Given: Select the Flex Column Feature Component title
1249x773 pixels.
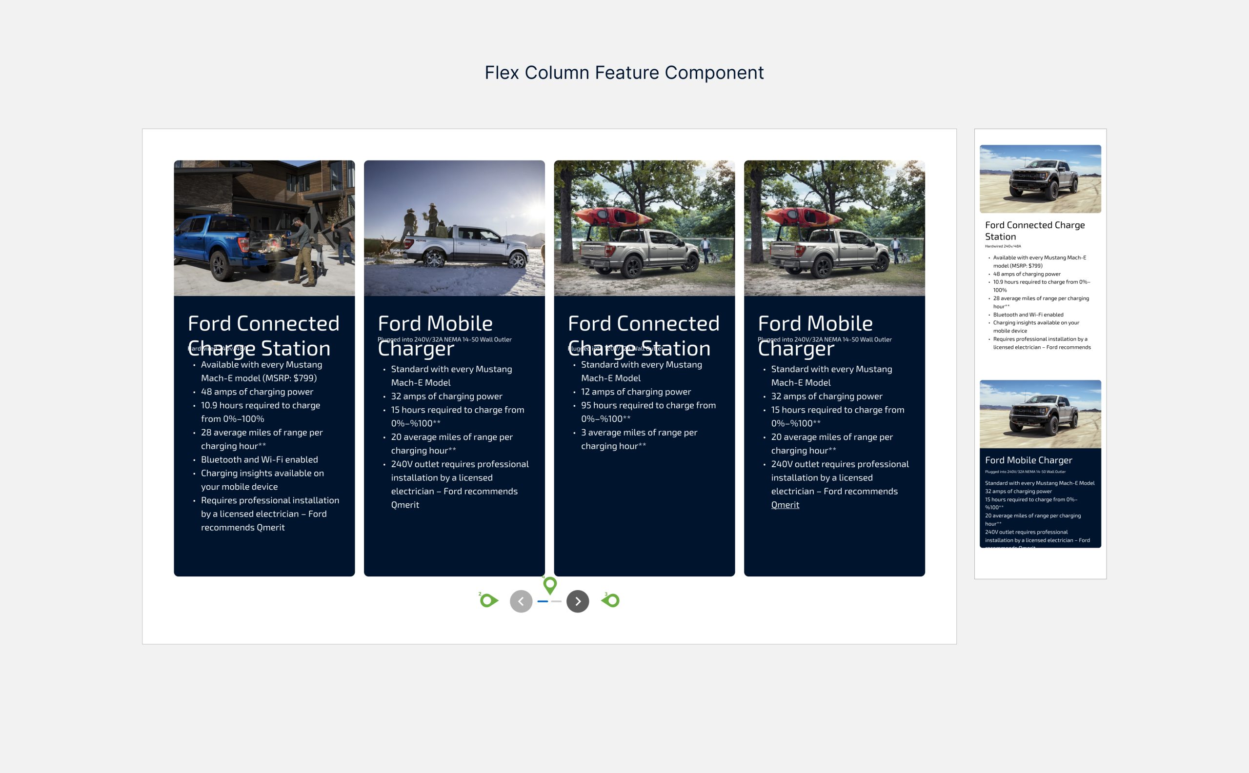Looking at the screenshot, I should pos(624,73).
